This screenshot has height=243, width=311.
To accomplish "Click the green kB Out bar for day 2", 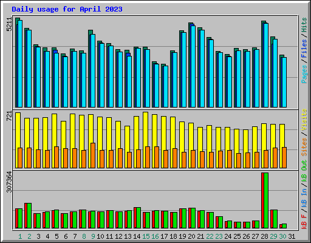I will [29, 216].
